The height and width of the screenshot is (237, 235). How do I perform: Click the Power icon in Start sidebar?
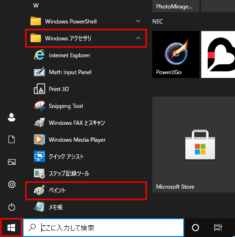pyautogui.click(x=12, y=207)
